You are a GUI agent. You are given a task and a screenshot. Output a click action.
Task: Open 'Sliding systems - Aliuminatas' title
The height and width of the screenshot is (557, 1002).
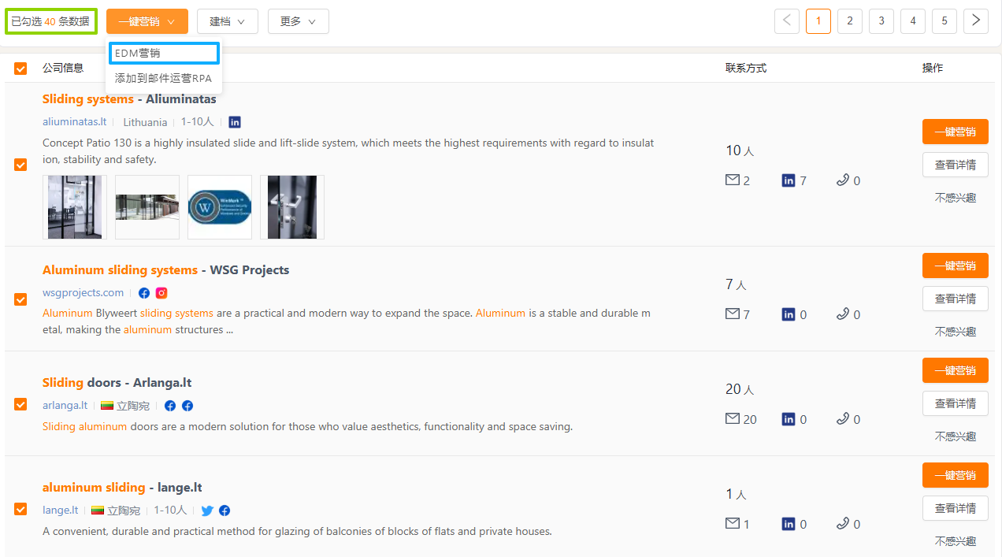click(129, 99)
